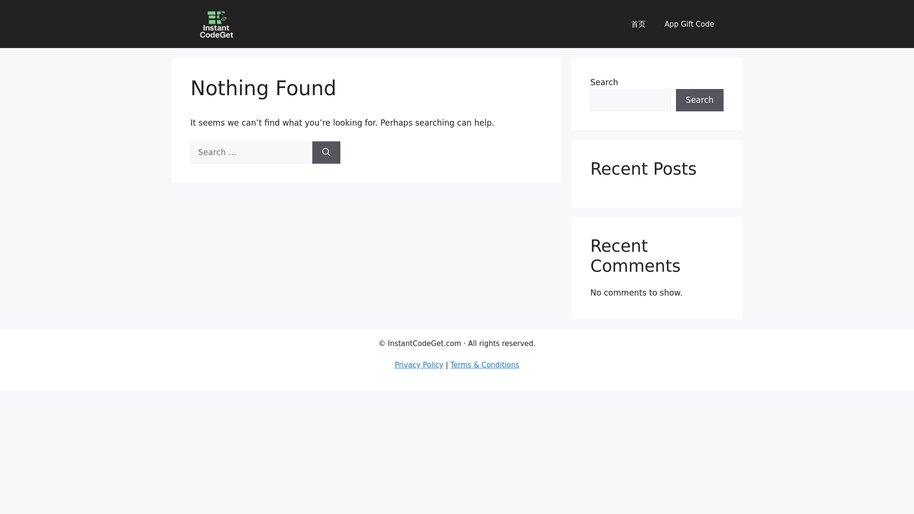Click the magnifier search button
Image resolution: width=914 pixels, height=514 pixels.
tap(326, 152)
